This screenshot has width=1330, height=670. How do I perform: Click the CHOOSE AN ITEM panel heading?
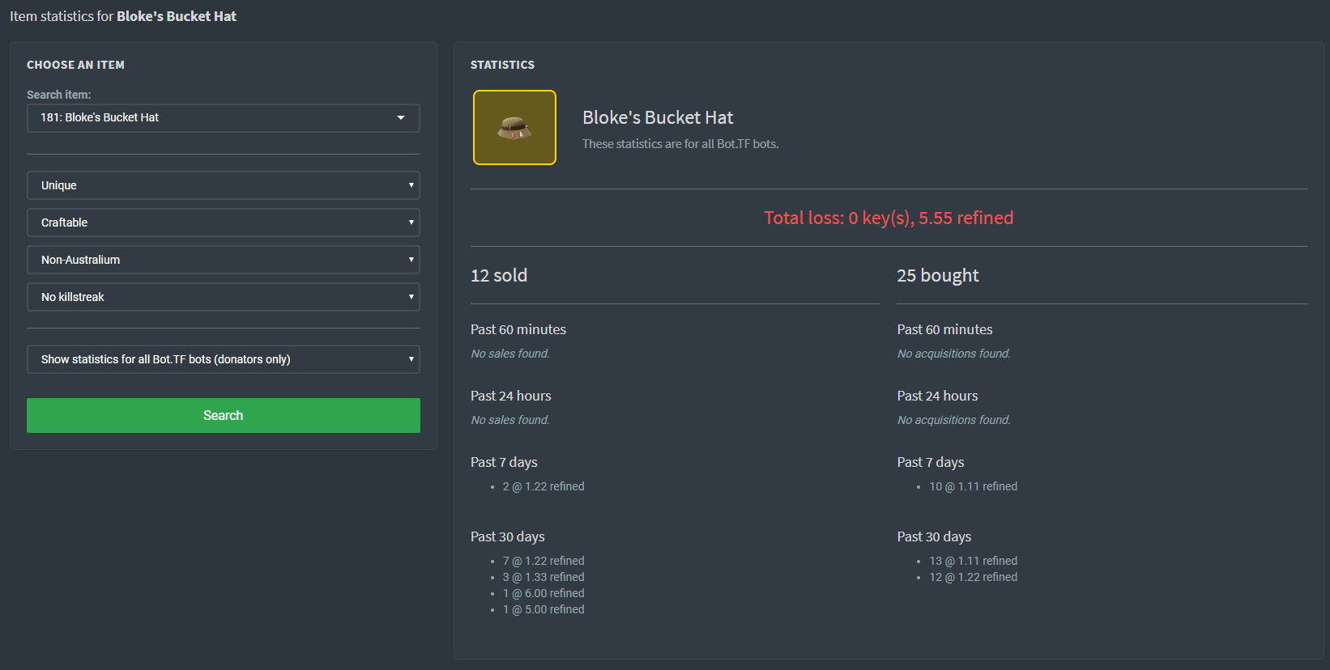coord(75,65)
